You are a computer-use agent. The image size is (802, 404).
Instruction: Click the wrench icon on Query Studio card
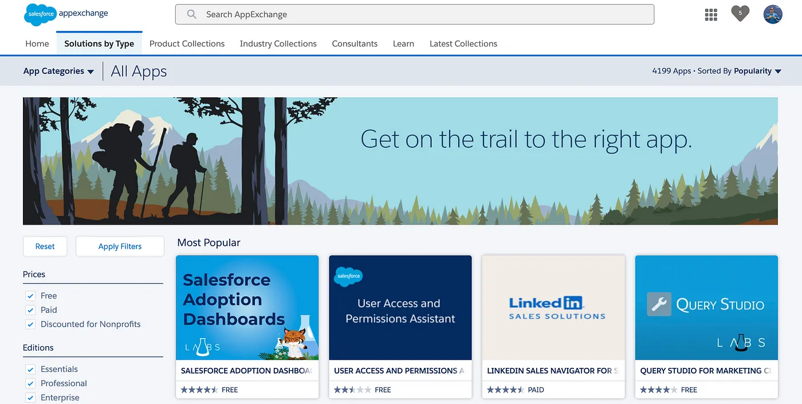tap(659, 304)
